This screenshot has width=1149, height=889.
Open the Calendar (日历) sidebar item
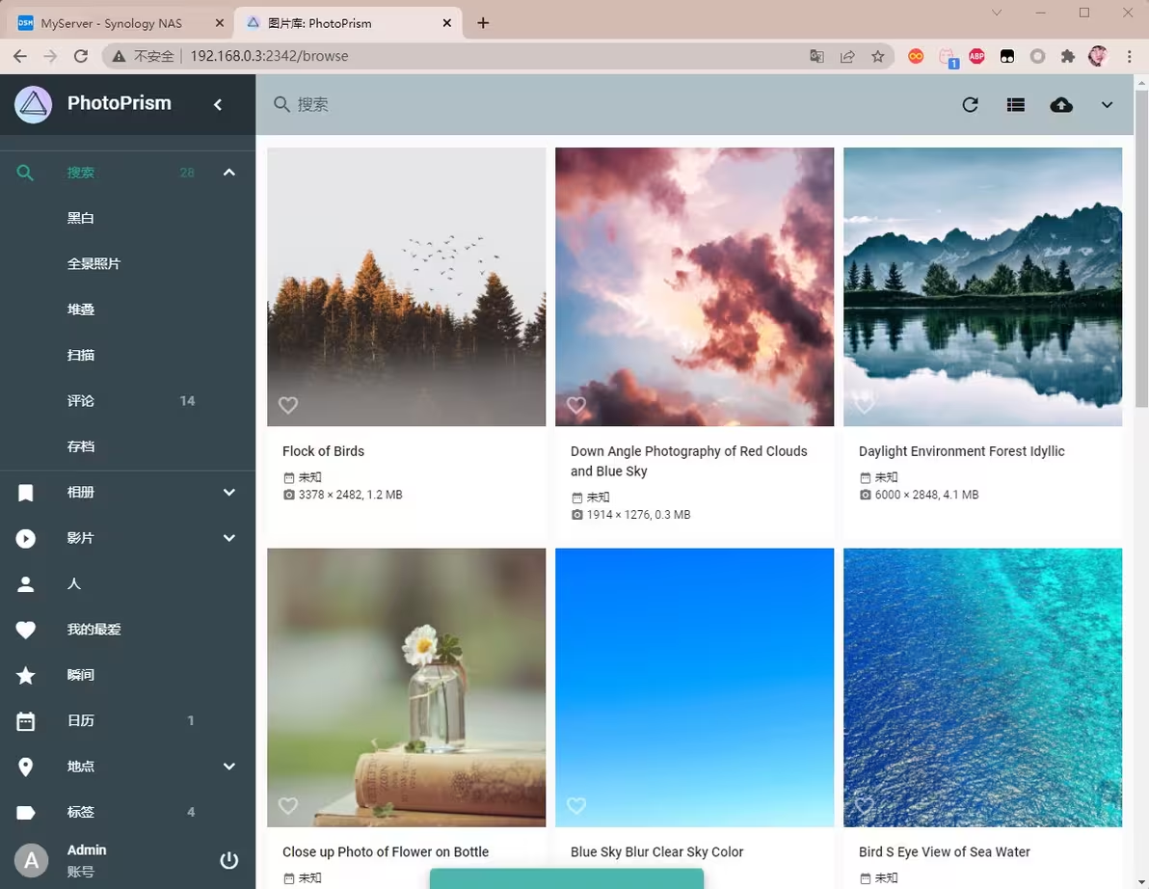pyautogui.click(x=81, y=720)
